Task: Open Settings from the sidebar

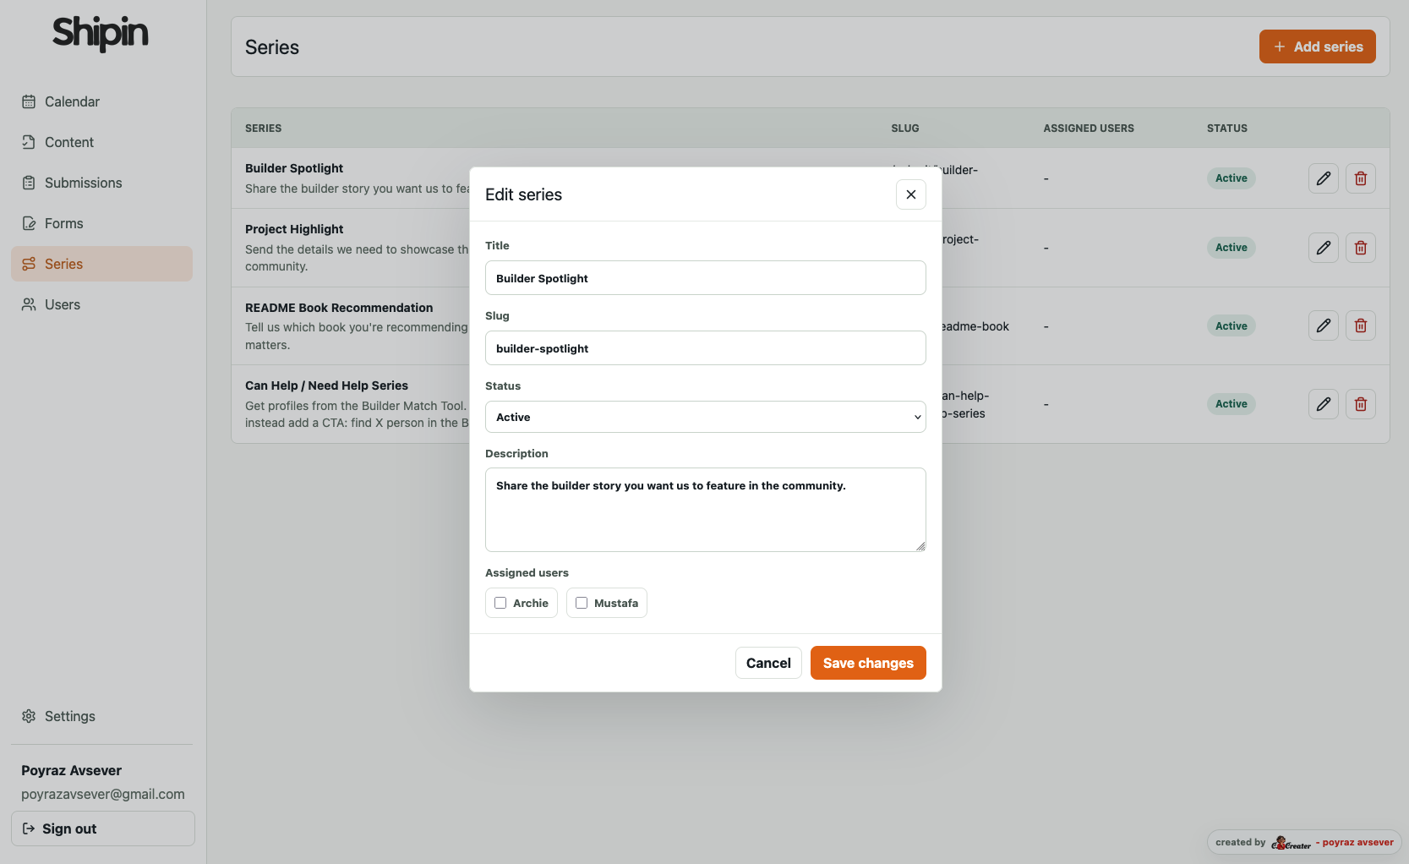Action: click(101, 716)
